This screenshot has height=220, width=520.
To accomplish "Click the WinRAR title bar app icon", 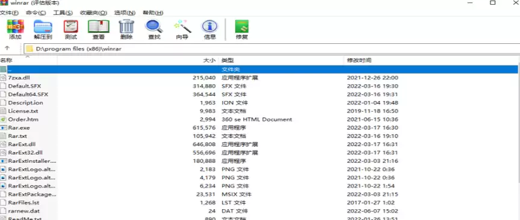I will pos(4,2).
